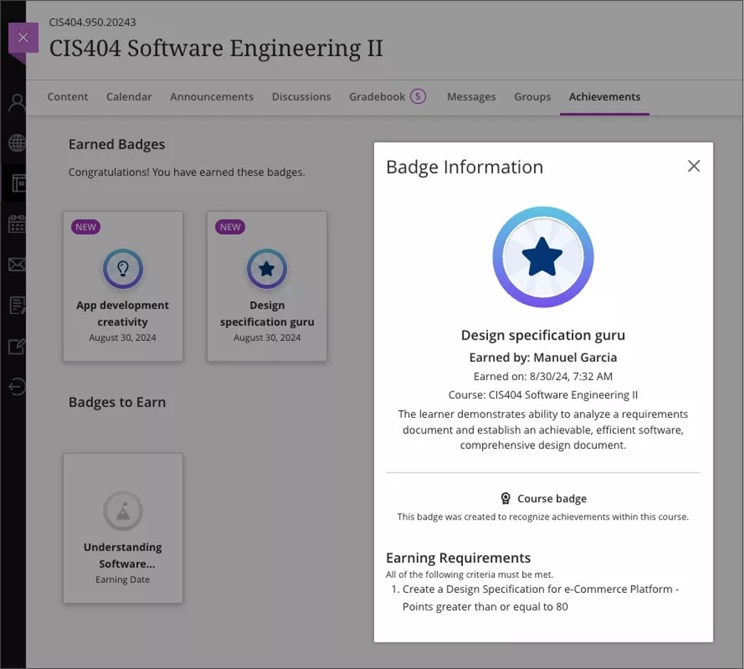Click the Course badge ribbon icon
This screenshot has width=744, height=669.
pos(506,498)
